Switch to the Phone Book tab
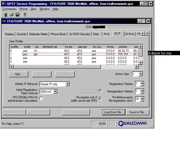The width and height of the screenshot is (180, 153). (x=58, y=34)
